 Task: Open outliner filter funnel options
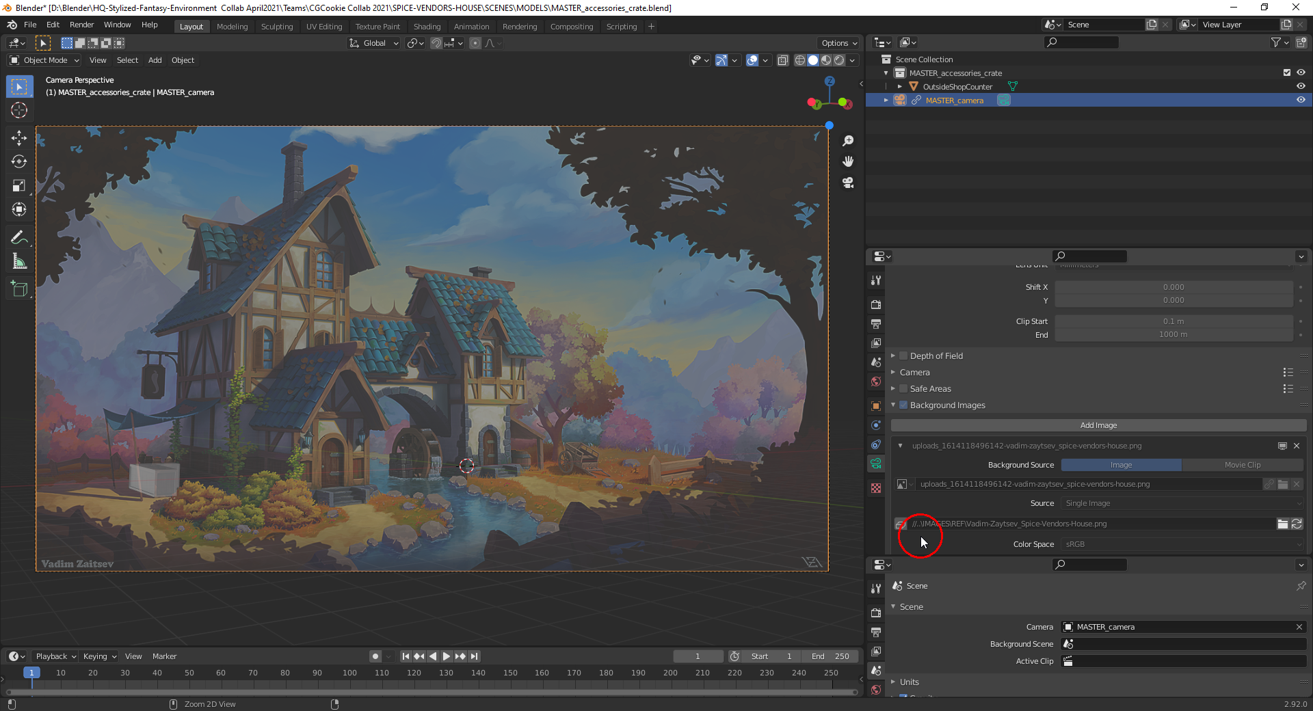pyautogui.click(x=1279, y=42)
